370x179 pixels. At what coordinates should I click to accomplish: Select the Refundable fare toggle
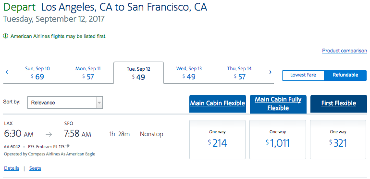coord(345,75)
